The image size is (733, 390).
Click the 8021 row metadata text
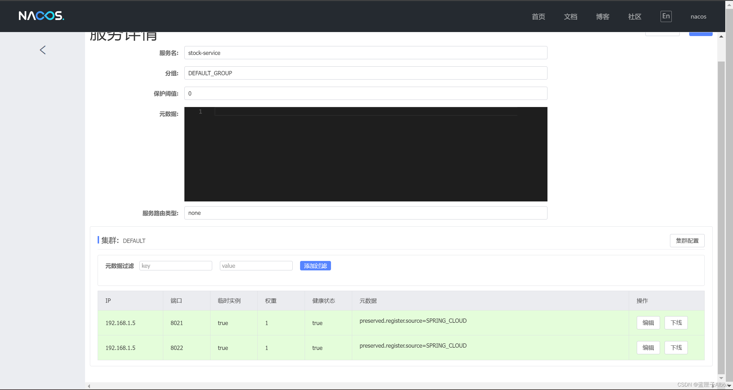413,321
